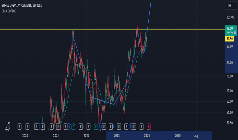
Task: Click the 2024 label on time axis
Action: (147, 136)
